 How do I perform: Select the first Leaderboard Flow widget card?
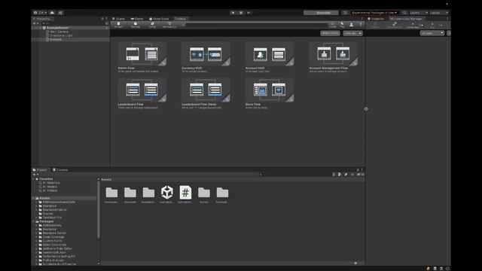coord(142,93)
